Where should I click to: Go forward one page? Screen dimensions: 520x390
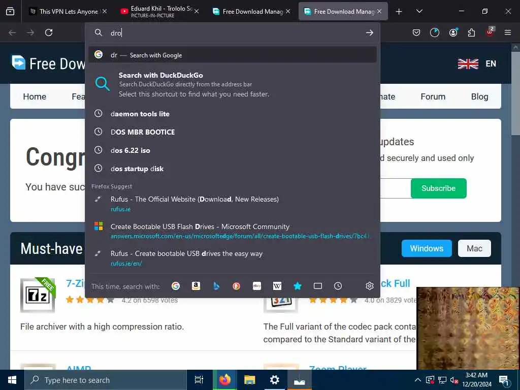(30, 32)
